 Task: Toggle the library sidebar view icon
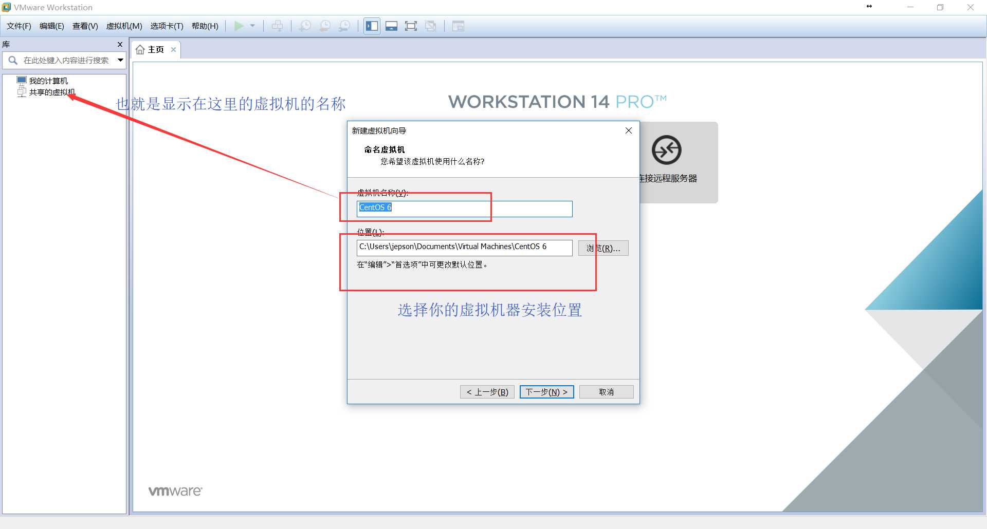pos(372,26)
